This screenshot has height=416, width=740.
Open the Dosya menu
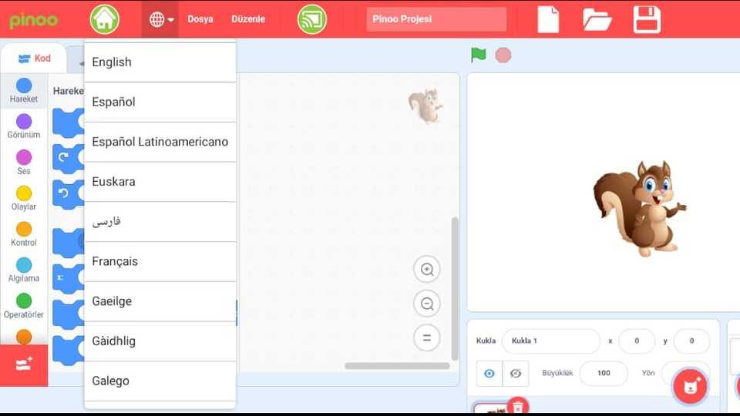point(200,19)
